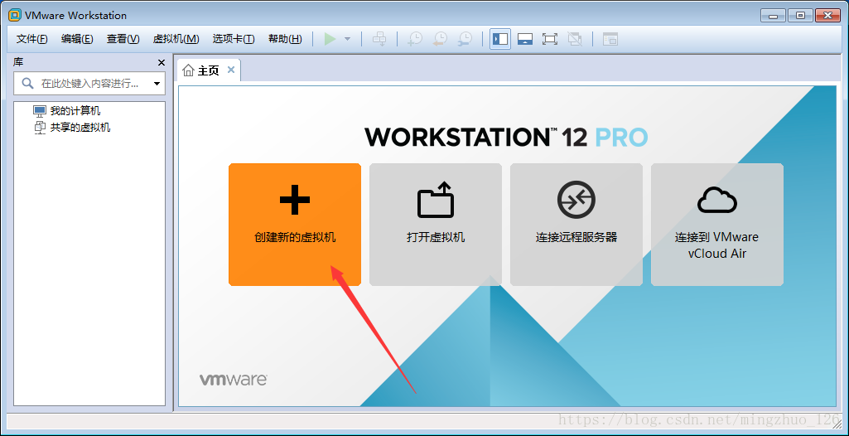This screenshot has height=436, width=849.
Task: Click the 我的计算机 monitor icon
Action: tap(40, 111)
